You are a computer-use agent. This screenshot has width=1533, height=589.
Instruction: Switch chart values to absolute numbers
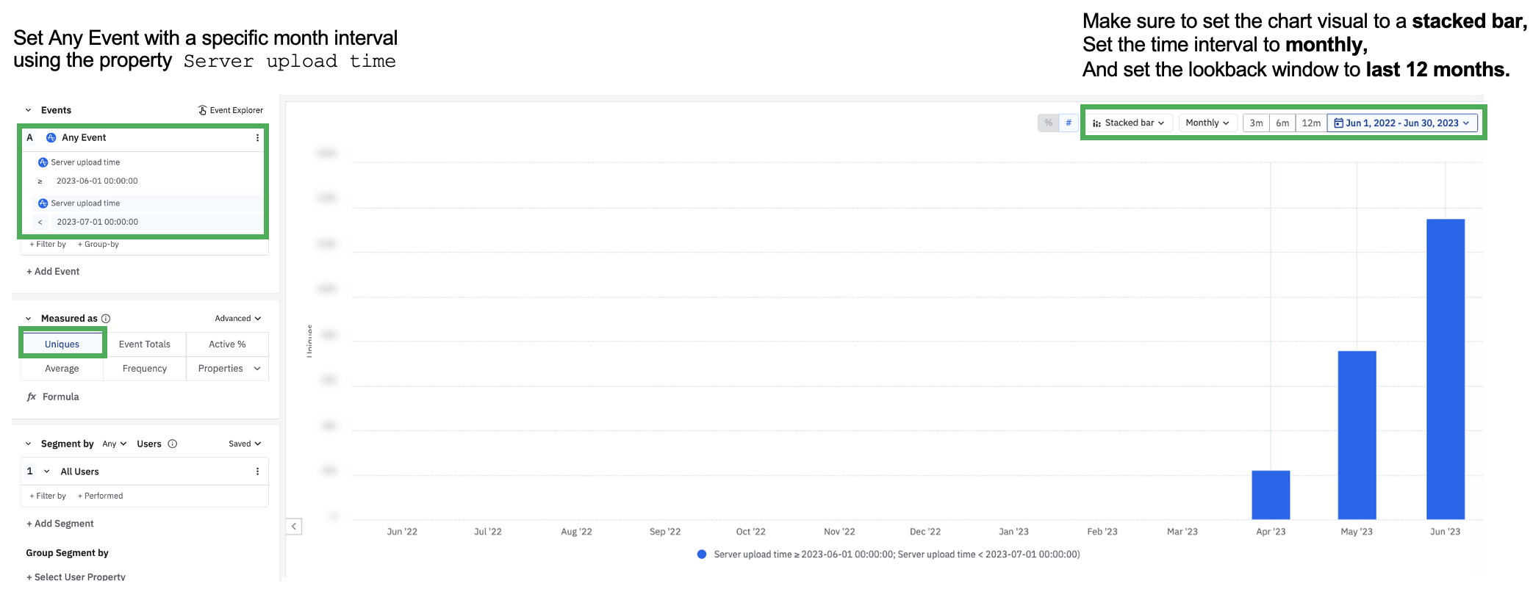point(1069,123)
